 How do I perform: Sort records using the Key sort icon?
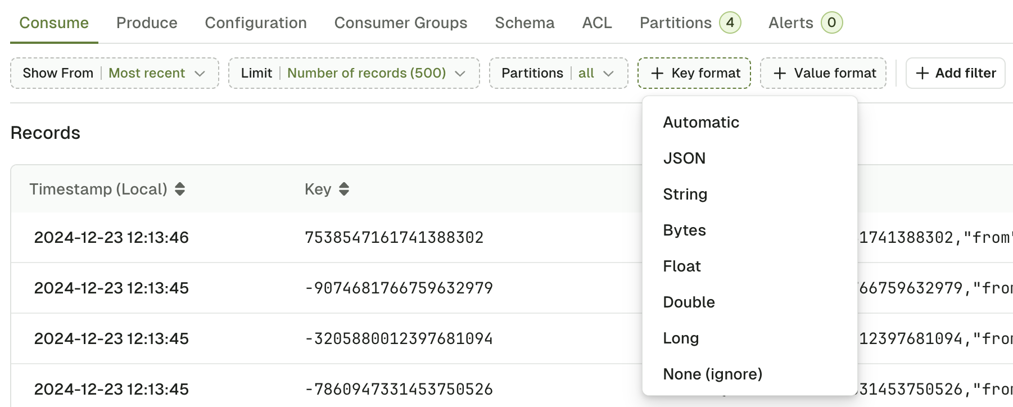coord(344,189)
